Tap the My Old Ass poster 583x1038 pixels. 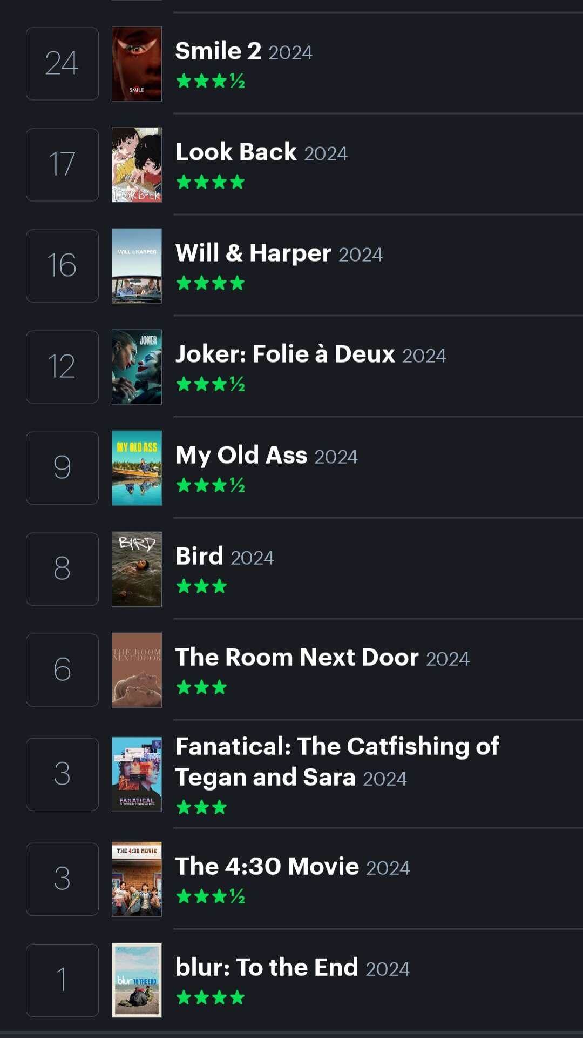(x=137, y=468)
